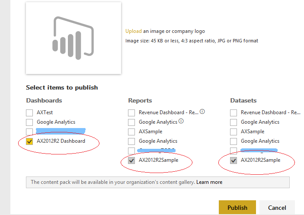Open info icon beside Google Analytics report
The height and width of the screenshot is (215, 304).
pos(181,121)
